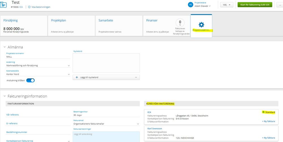Click the plus icon in Lägg till nyckelord
The height and width of the screenshot is (142, 283).
[x=77, y=77]
